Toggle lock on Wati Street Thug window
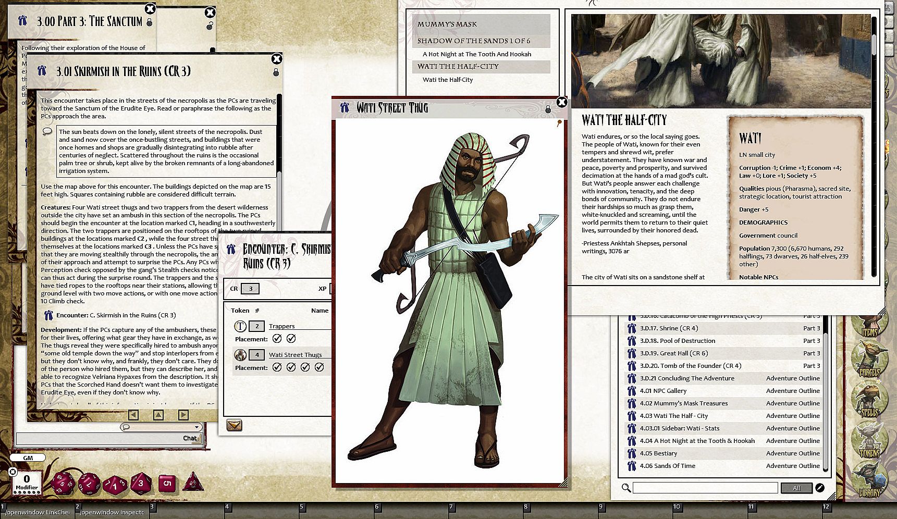Screen dimensions: 897x519 (548, 109)
